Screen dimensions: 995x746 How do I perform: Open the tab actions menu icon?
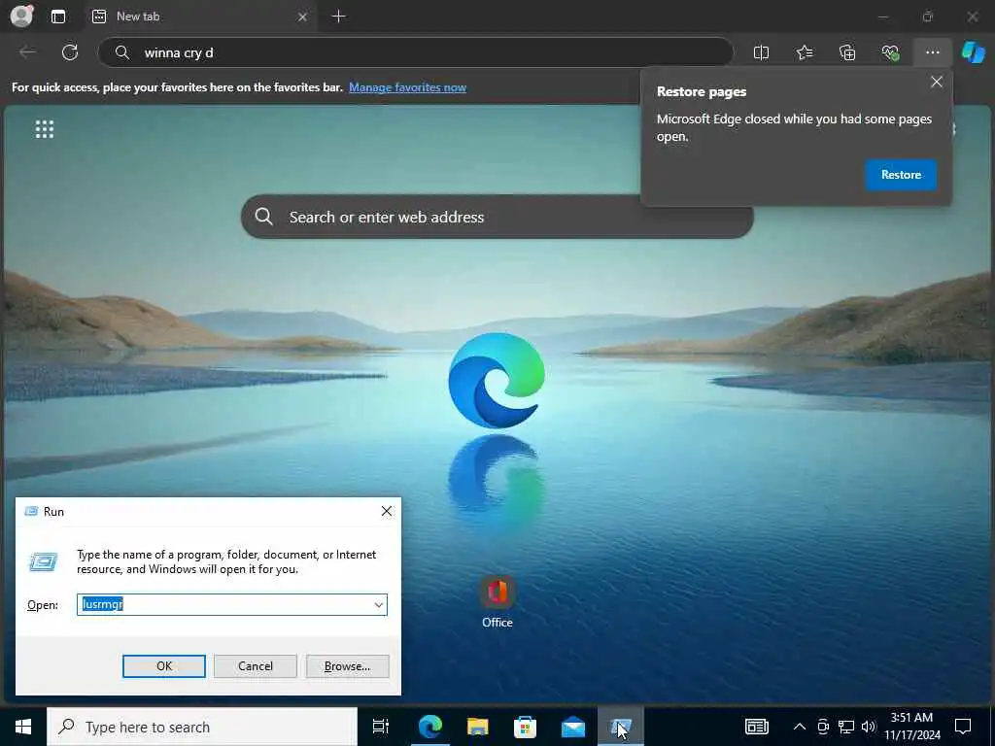pyautogui.click(x=57, y=17)
